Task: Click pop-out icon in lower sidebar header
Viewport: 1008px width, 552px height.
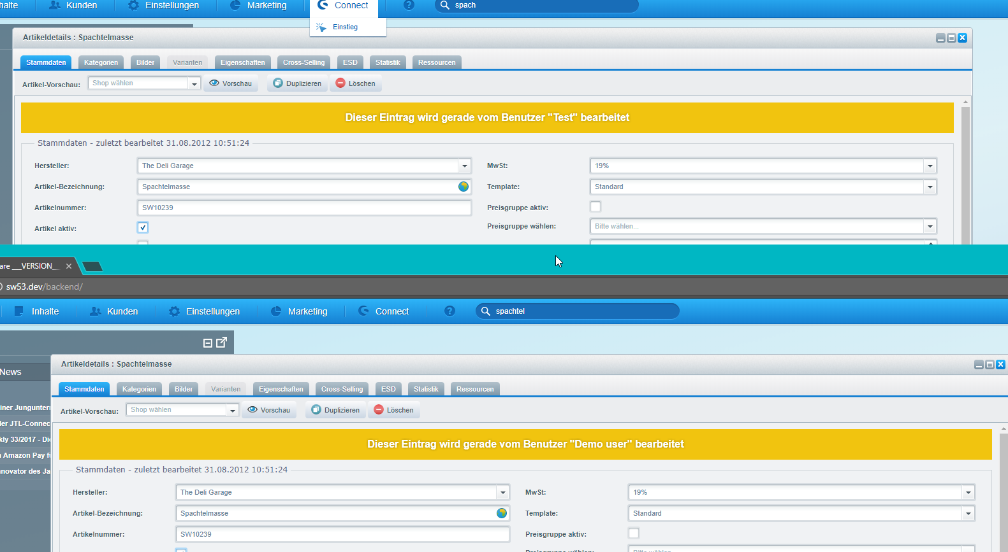Action: (x=221, y=343)
